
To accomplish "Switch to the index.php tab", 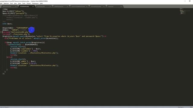I will (111, 6).
